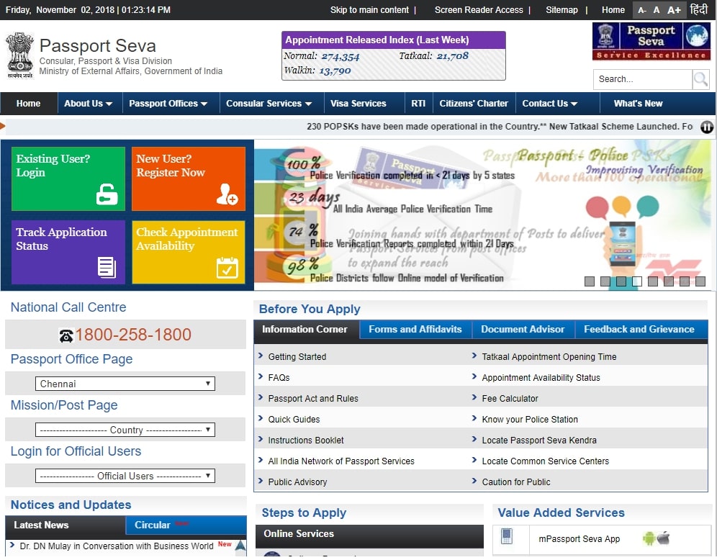Viewport: 717px width, 560px height.
Task: Open the Getting Started link
Action: tap(297, 357)
